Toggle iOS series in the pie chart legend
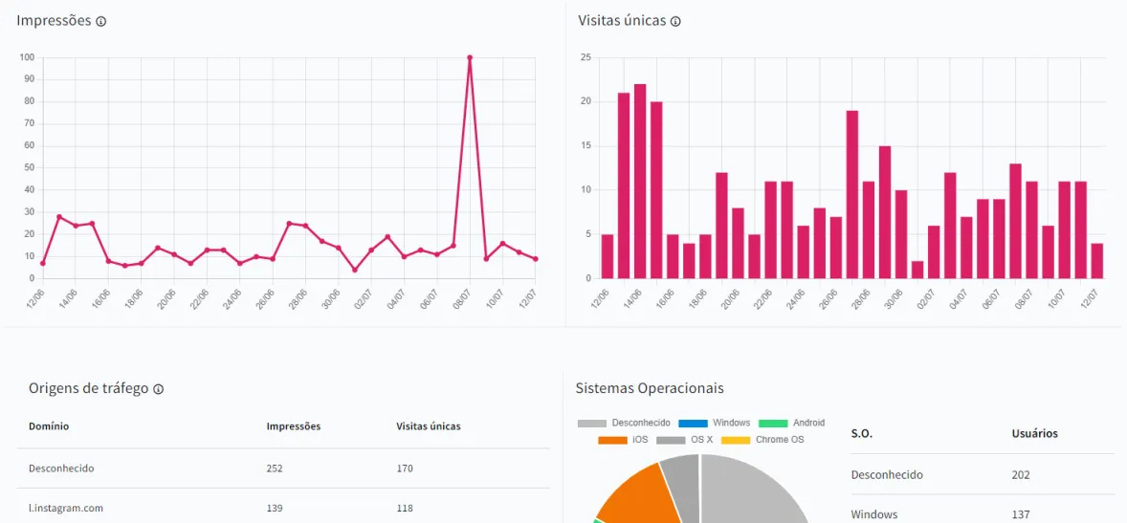Screen dimensions: 1127x523 click(623, 440)
